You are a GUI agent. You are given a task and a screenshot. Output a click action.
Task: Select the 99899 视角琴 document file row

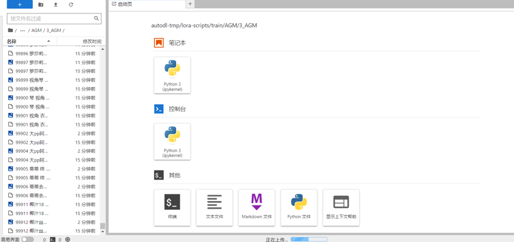tap(53, 89)
